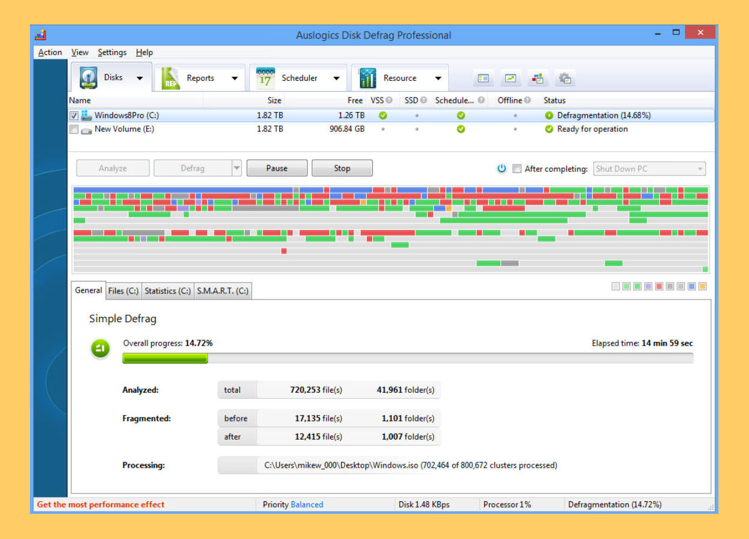Click the blue power icon beside After completing
This screenshot has height=539, width=749.
[x=502, y=169]
